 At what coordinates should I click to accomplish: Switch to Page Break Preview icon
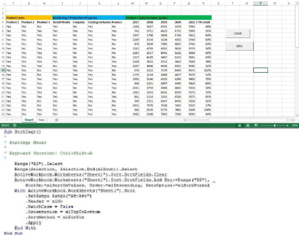256,126
